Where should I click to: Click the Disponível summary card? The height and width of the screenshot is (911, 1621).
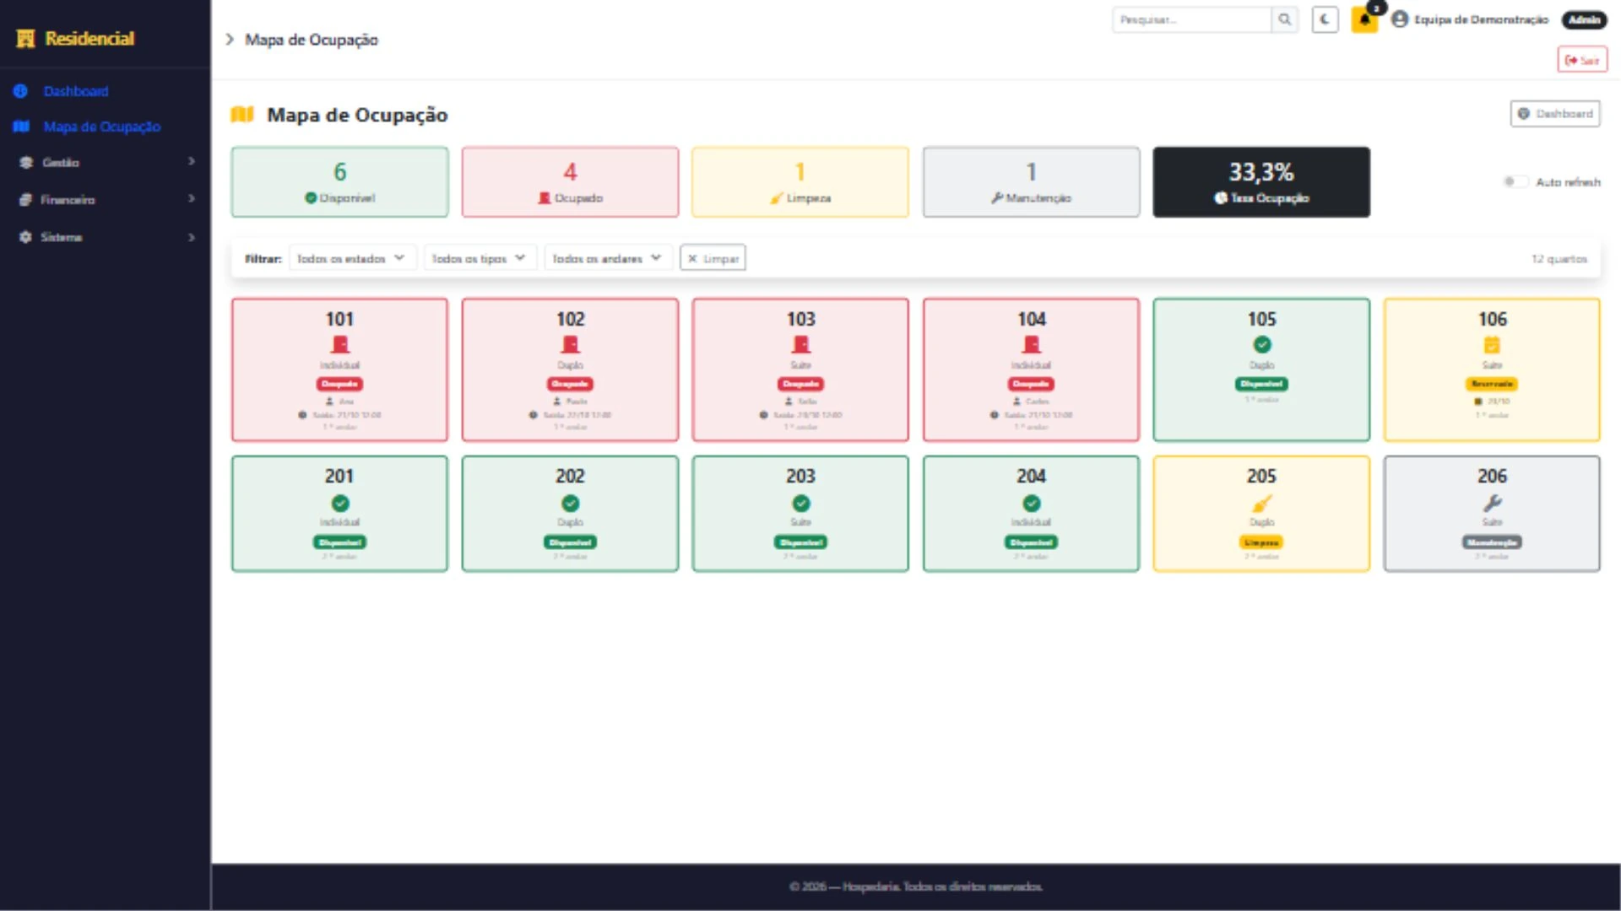[340, 182]
